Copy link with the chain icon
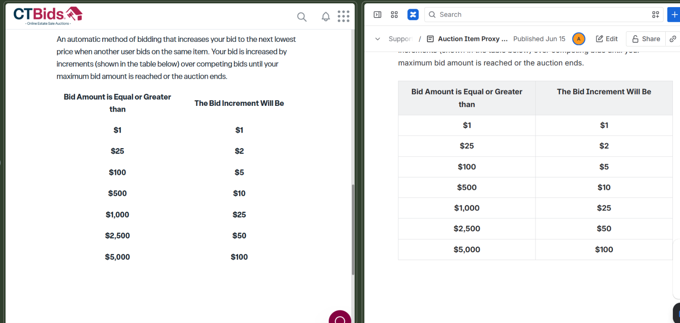This screenshot has height=323, width=680. click(x=673, y=39)
